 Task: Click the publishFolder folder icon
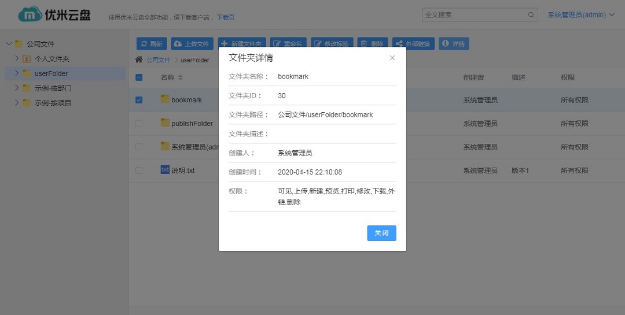(165, 123)
